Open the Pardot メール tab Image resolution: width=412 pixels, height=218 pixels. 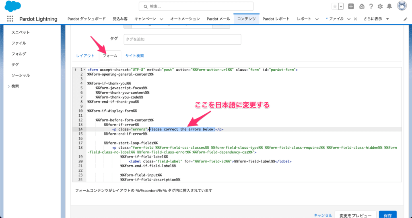[218, 19]
